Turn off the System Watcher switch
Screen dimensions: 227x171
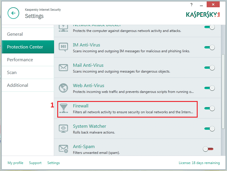pyautogui.click(x=210, y=129)
